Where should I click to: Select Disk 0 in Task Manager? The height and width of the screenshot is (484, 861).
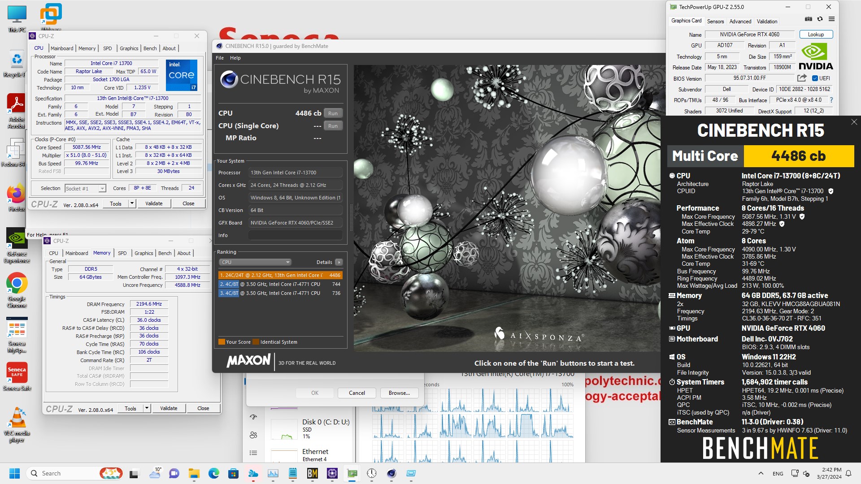pyautogui.click(x=311, y=429)
